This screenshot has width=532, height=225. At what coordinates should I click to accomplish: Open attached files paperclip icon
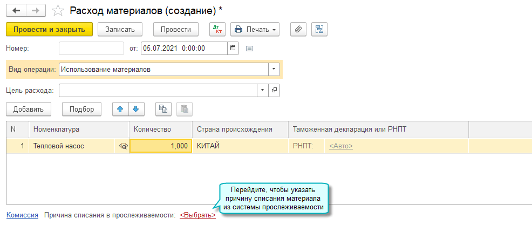[x=298, y=29]
